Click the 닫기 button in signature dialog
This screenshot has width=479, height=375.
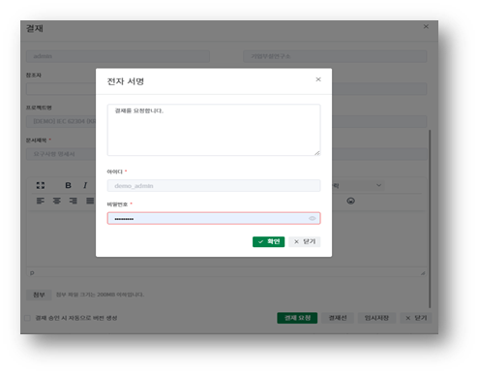tap(305, 241)
